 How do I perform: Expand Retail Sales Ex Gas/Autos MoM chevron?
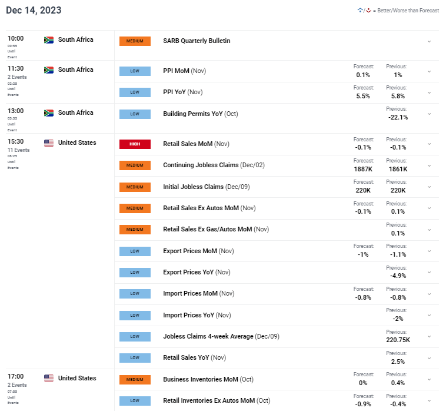click(x=429, y=230)
